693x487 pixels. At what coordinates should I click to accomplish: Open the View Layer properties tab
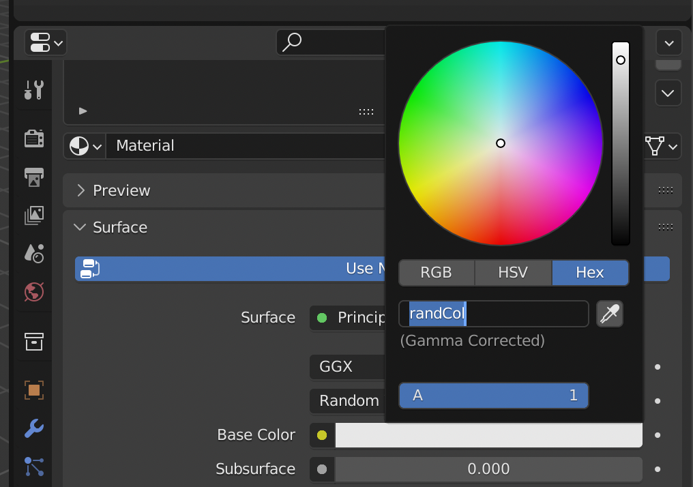click(33, 216)
